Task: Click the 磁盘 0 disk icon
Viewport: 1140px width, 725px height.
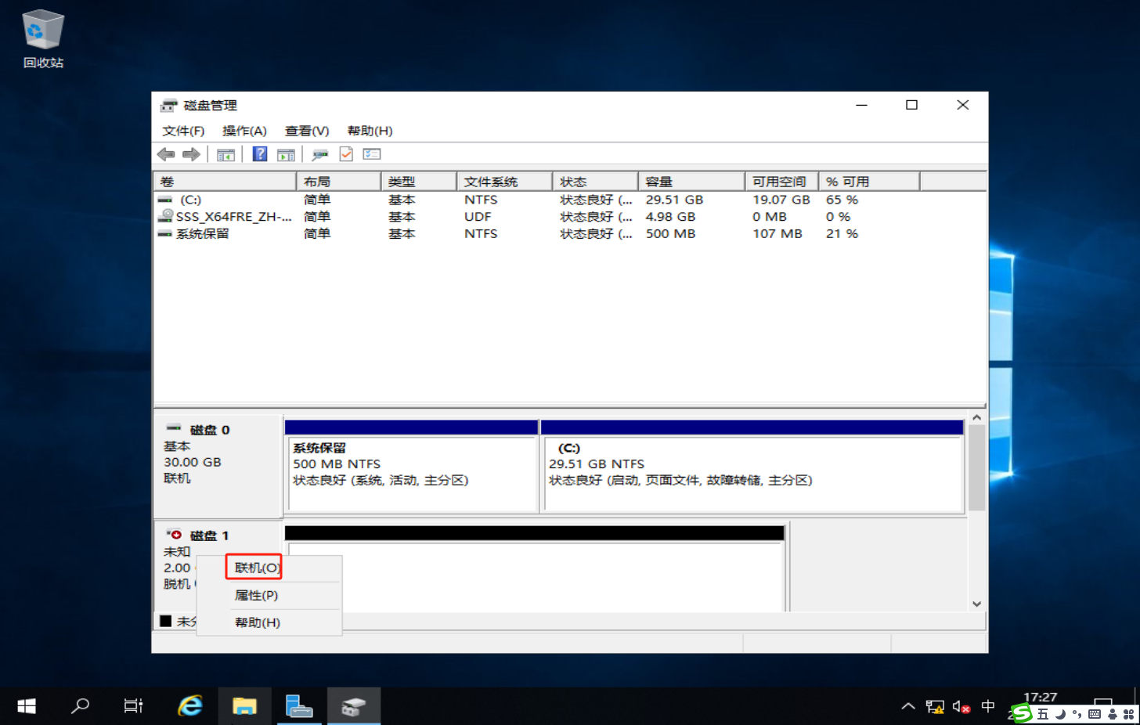Action: (x=174, y=428)
